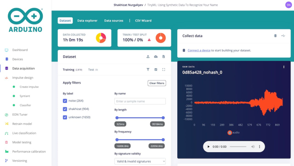Click the Clear filters button
The width and height of the screenshot is (294, 166).
(157, 83)
